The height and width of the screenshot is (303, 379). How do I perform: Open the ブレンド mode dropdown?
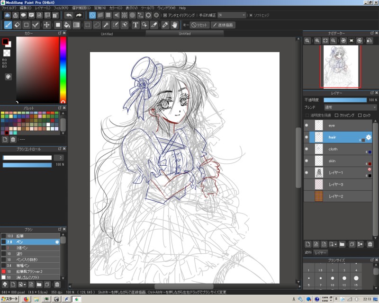pyautogui.click(x=351, y=107)
